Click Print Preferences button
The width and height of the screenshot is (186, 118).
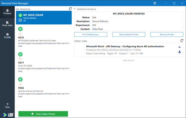click(91, 34)
